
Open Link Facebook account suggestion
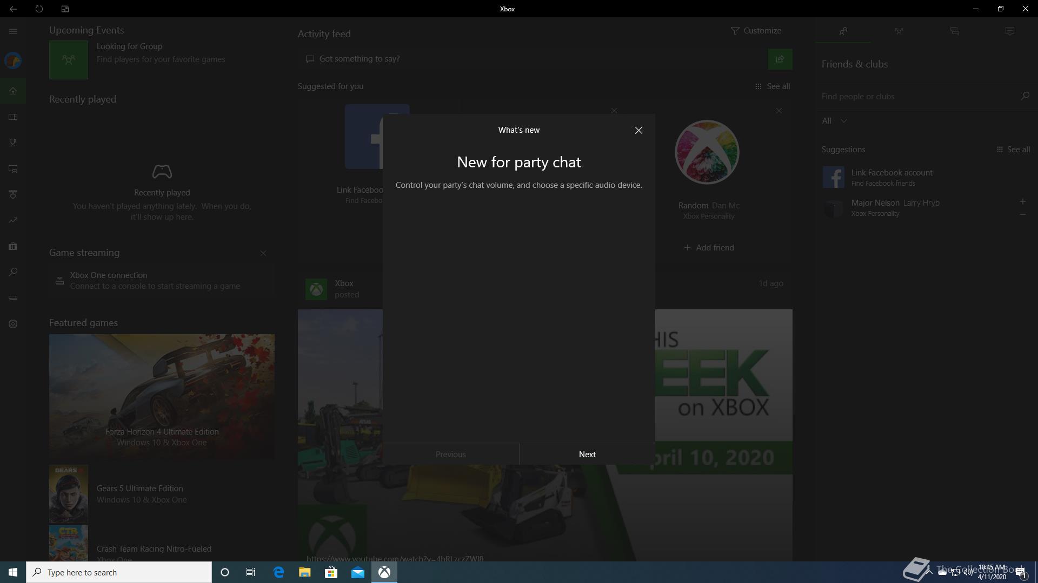[926, 177]
